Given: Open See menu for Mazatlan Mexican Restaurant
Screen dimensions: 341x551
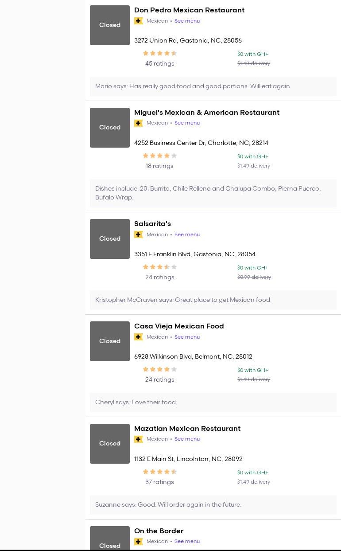Looking at the screenshot, I should (187, 439).
